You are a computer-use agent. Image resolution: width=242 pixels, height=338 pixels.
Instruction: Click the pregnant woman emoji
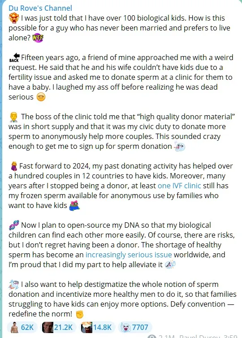(14, 166)
